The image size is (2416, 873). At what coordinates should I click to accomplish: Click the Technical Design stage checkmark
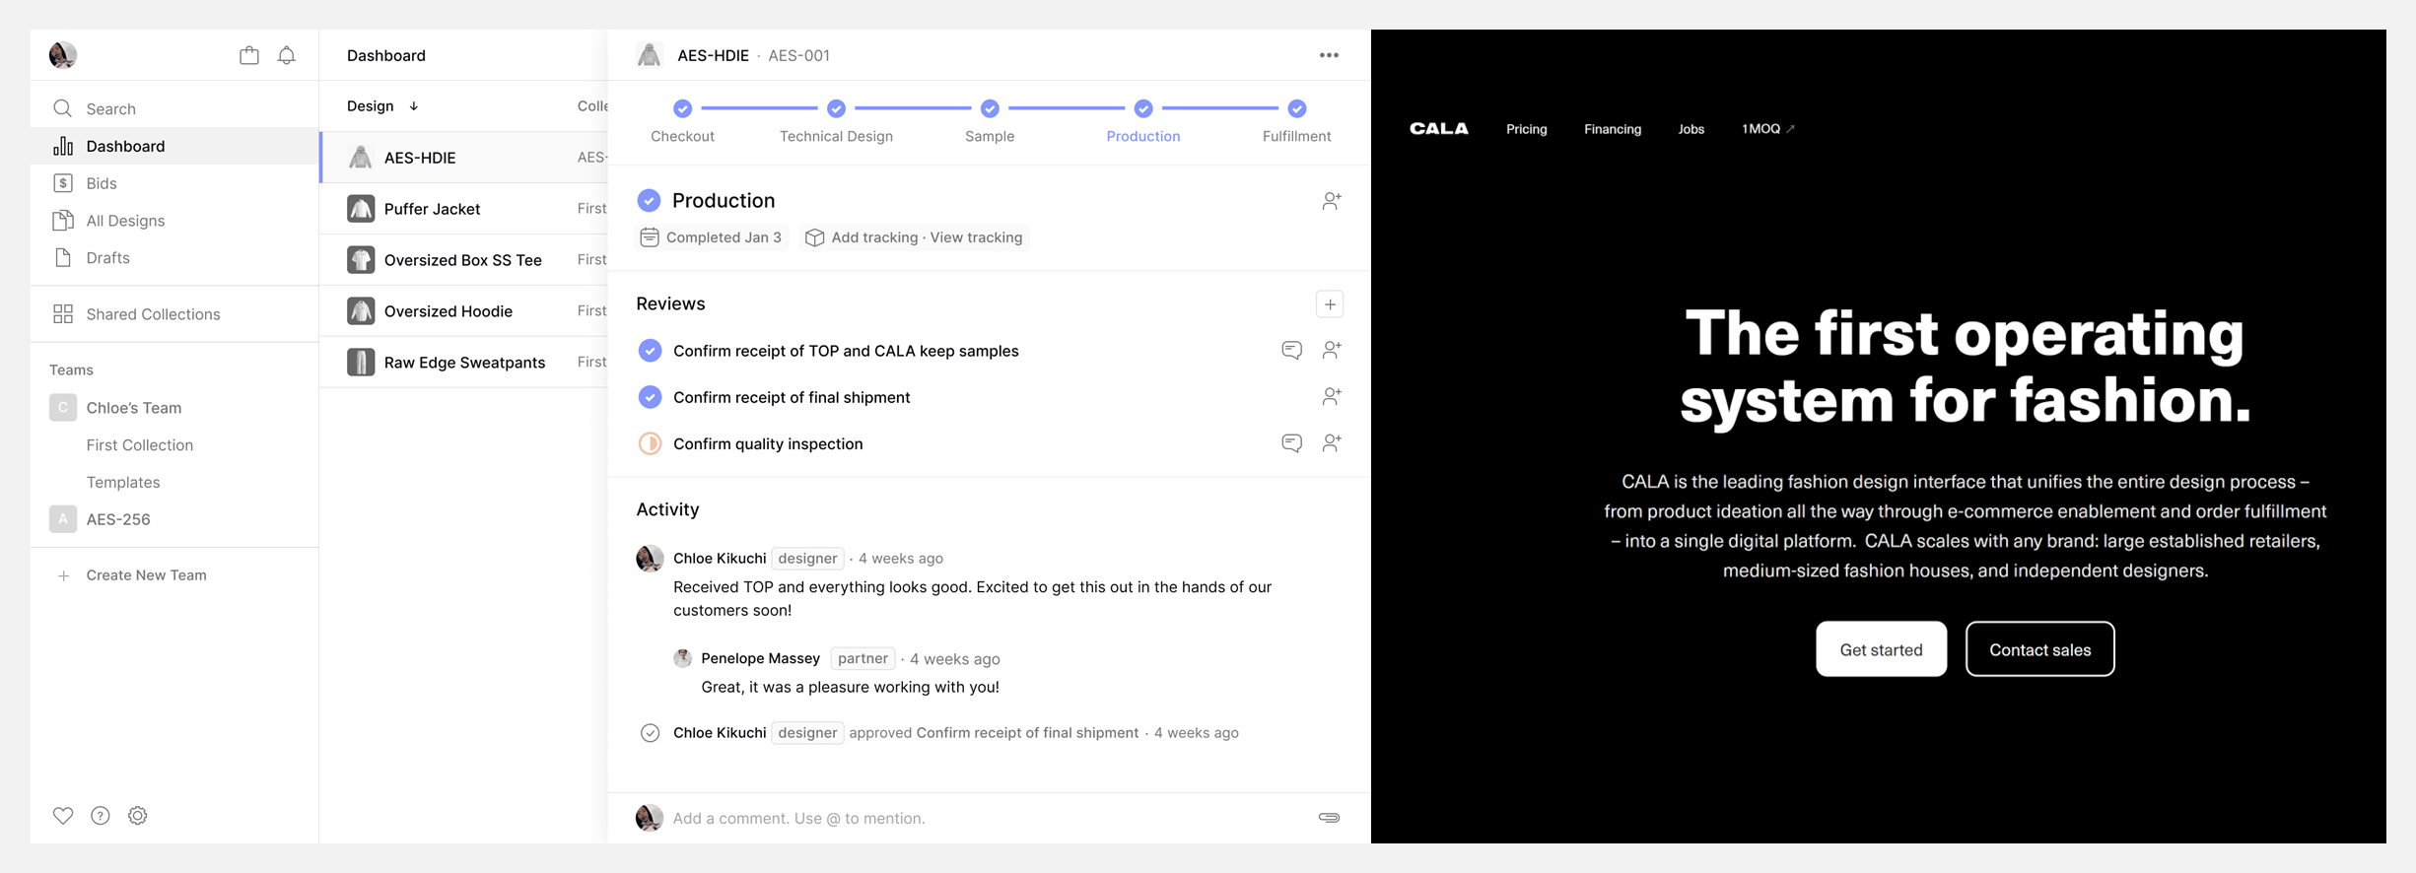point(837,108)
